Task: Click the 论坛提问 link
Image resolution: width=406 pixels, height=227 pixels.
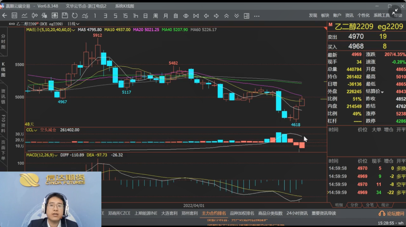Action: tap(392, 214)
